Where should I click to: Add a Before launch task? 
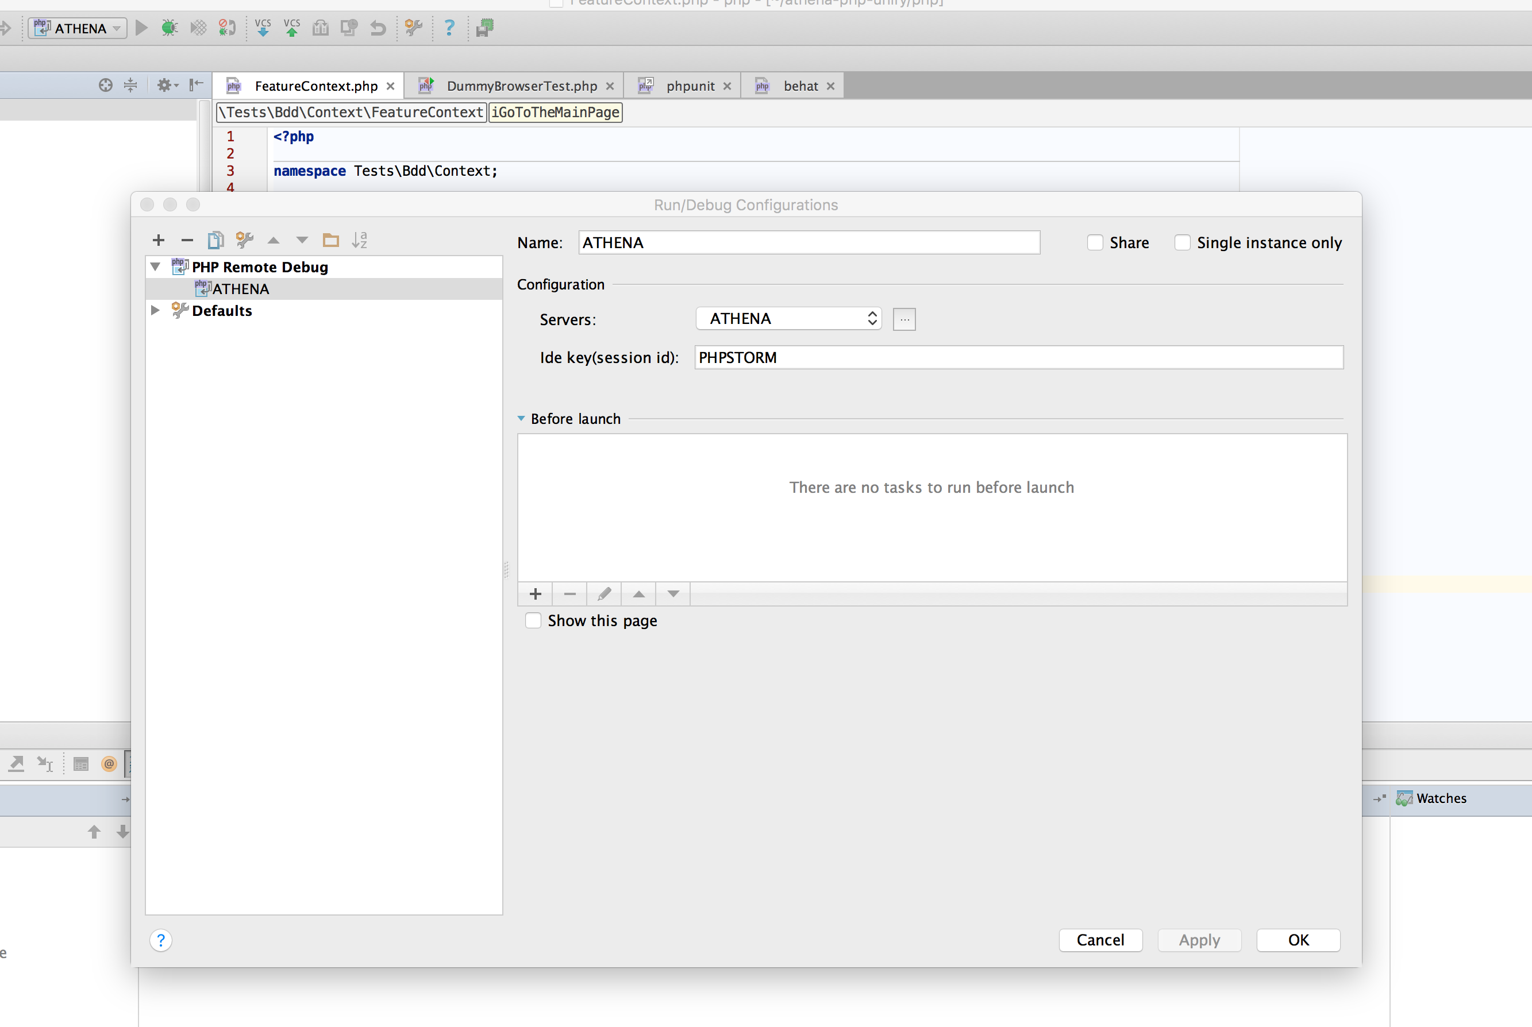click(x=536, y=593)
